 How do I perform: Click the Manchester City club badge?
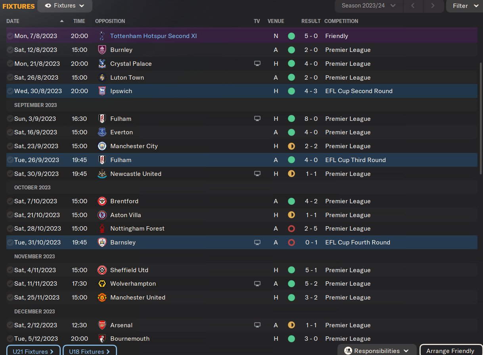tap(102, 146)
